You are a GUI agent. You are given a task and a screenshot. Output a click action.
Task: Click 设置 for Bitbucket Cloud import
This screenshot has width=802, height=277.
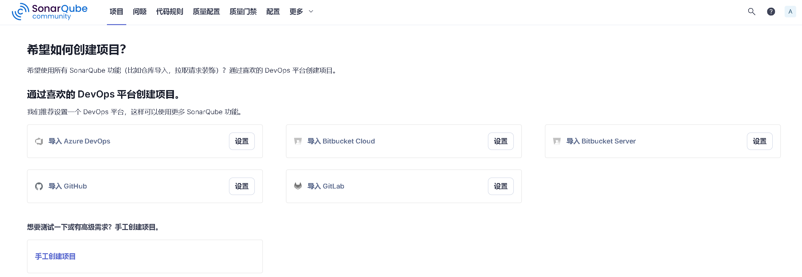click(501, 141)
